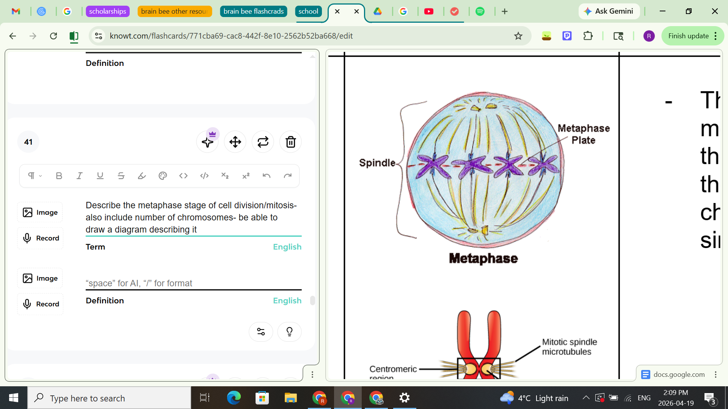The width and height of the screenshot is (728, 409).
Task: Switch to the school browser tab
Action: [308, 11]
